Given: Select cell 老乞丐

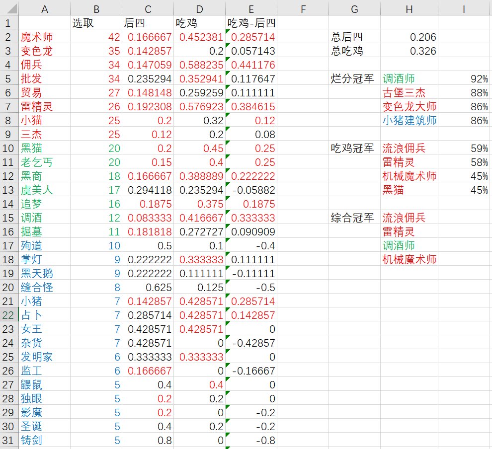Looking at the screenshot, I should tap(45, 162).
